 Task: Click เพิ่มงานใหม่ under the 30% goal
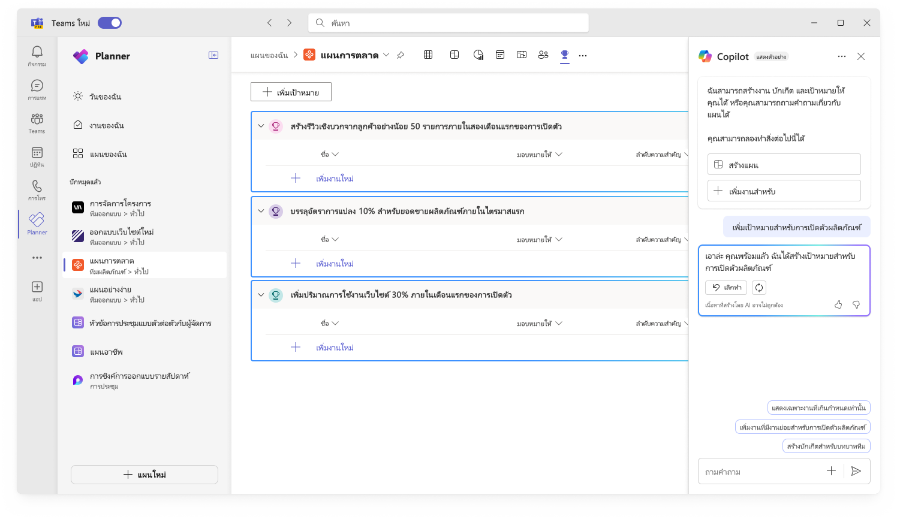tap(335, 348)
